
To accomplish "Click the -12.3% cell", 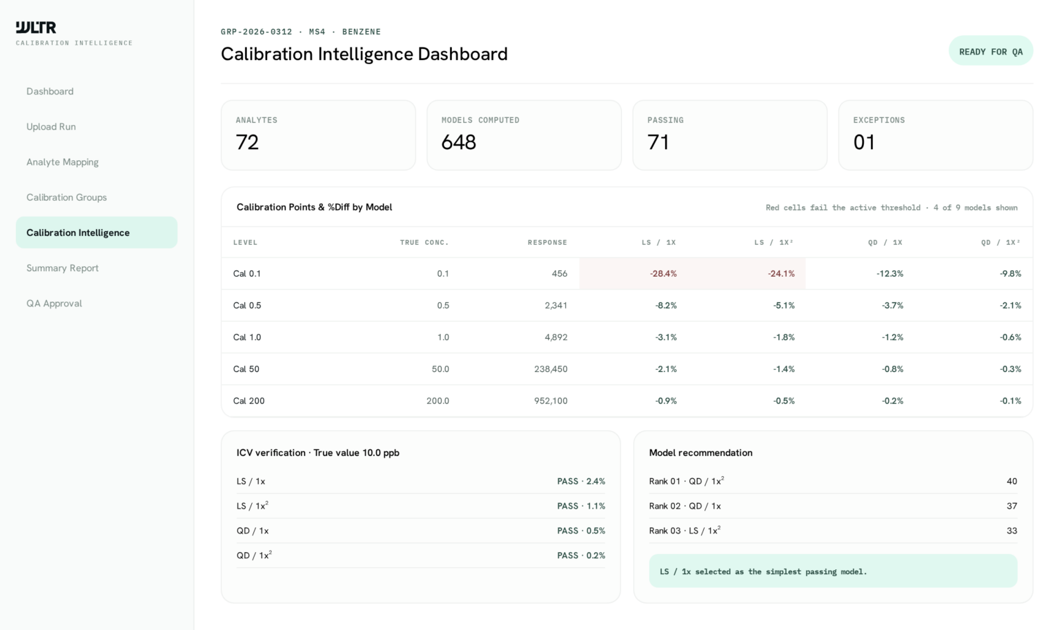I will click(x=890, y=273).
